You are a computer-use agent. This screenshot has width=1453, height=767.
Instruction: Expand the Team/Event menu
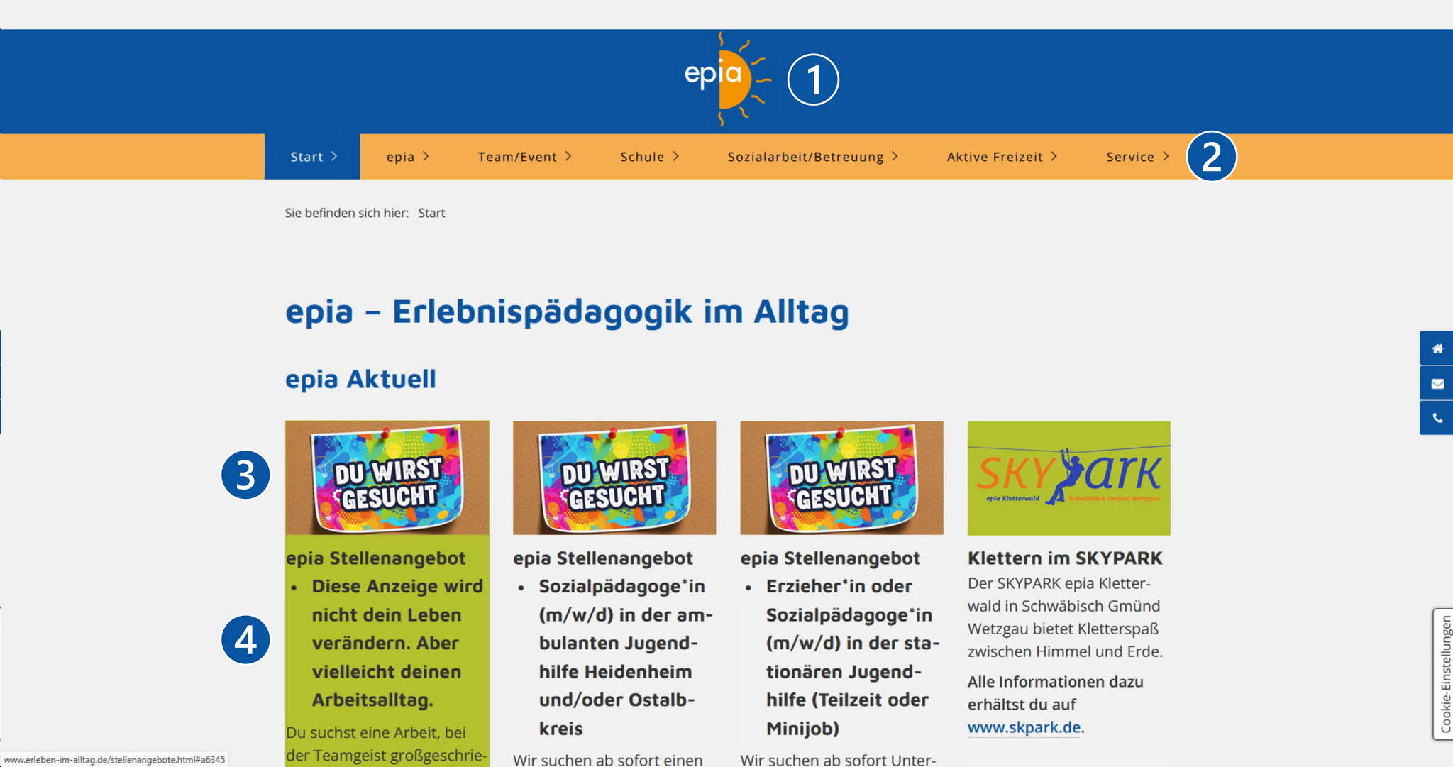pyautogui.click(x=524, y=157)
